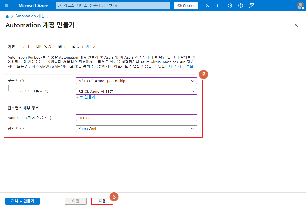The height and width of the screenshot is (209, 306).
Task: Click the blue 리뷰 + 만들기 button
Action: (23, 201)
